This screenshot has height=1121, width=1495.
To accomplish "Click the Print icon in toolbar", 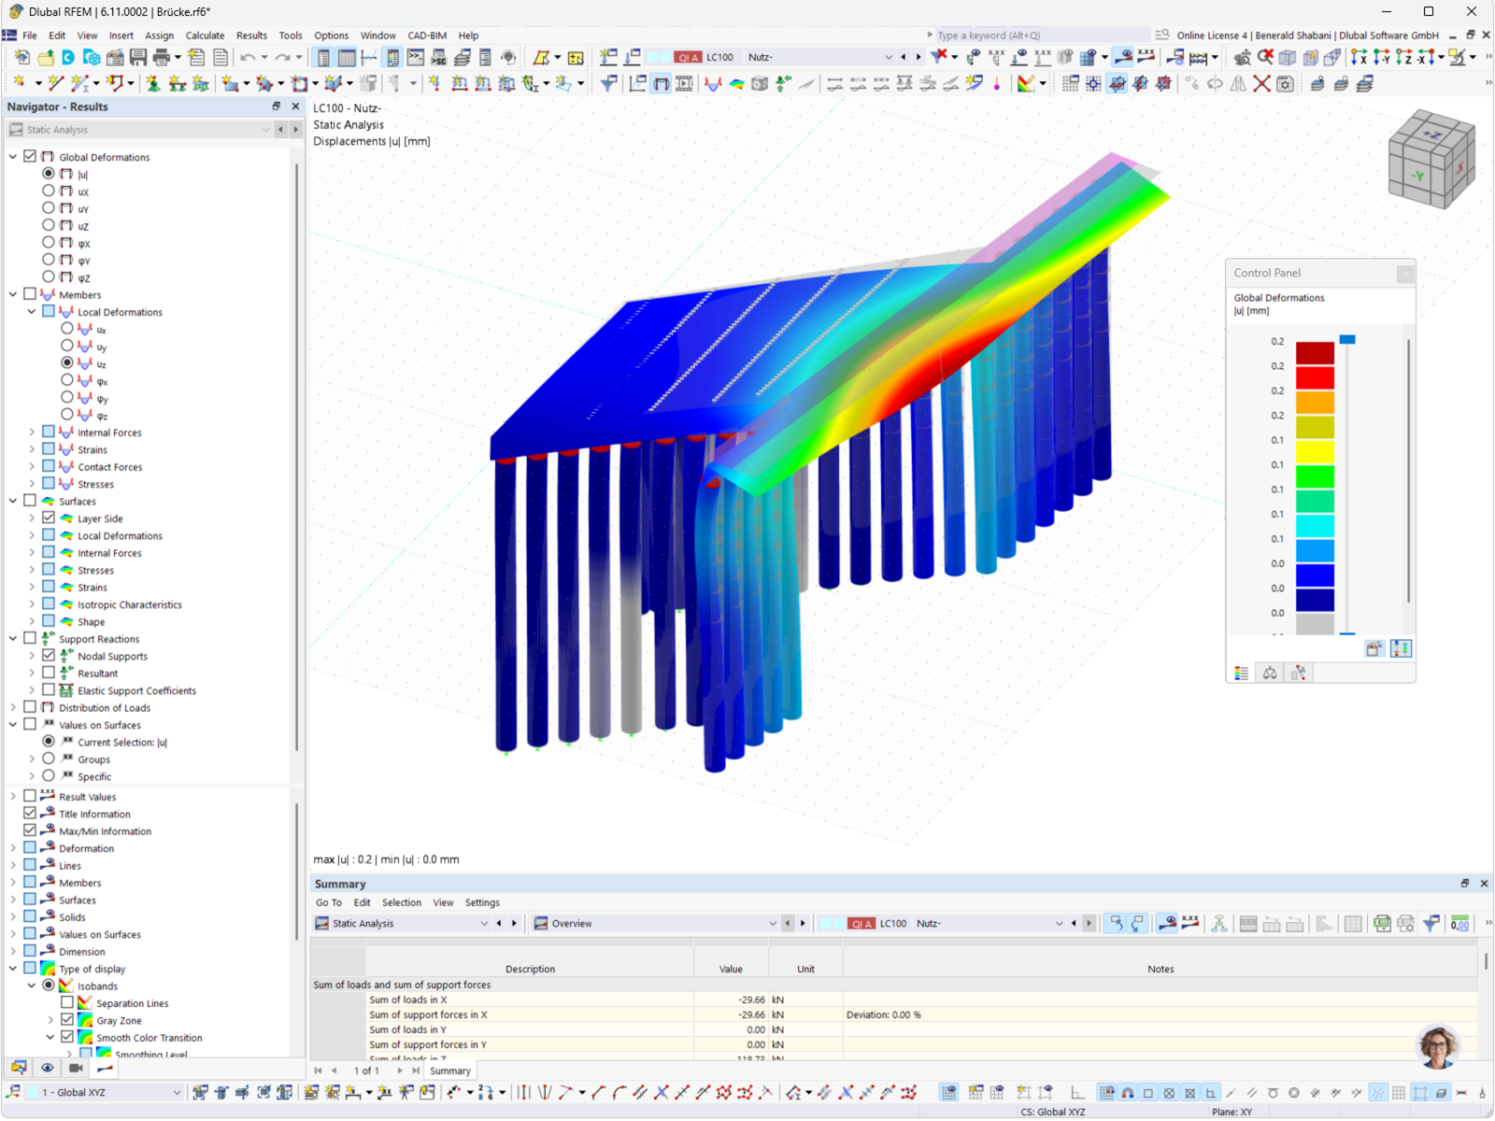I will [x=161, y=58].
